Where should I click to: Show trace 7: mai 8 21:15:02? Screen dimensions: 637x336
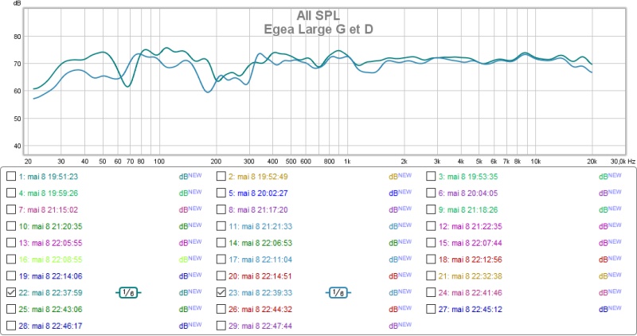[x=11, y=209]
